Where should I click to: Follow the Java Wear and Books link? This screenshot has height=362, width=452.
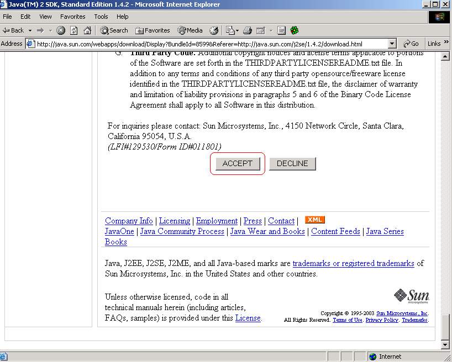click(x=267, y=232)
